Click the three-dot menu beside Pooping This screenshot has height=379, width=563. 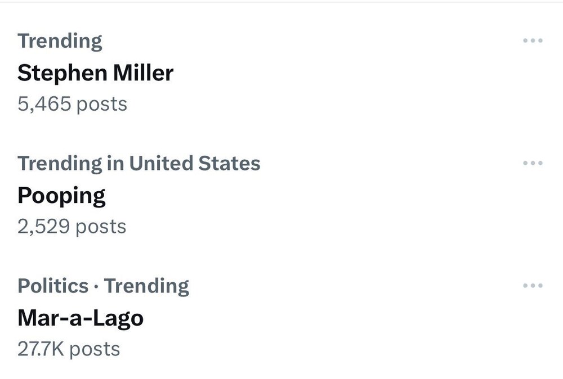tap(532, 164)
